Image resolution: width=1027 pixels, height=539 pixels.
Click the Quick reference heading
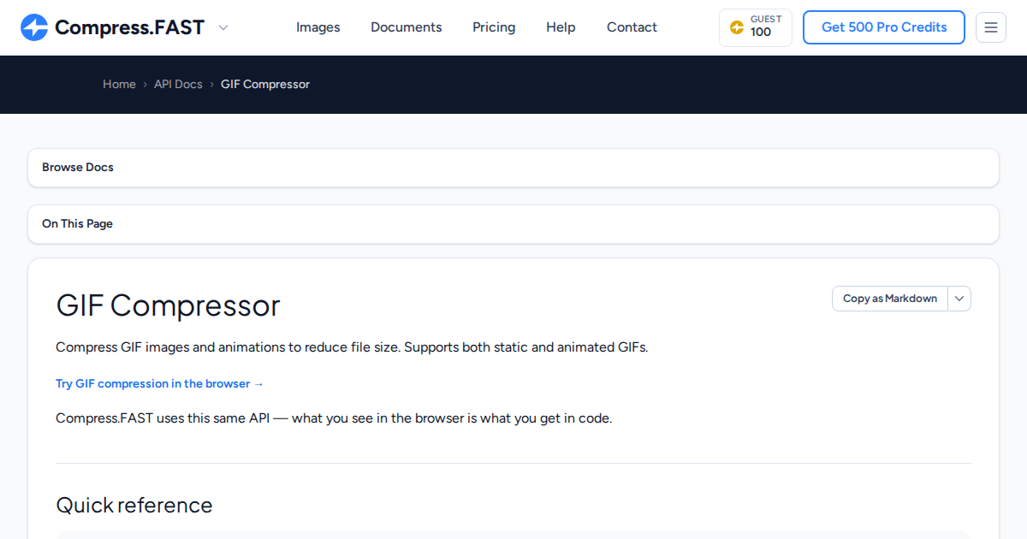pos(134,505)
